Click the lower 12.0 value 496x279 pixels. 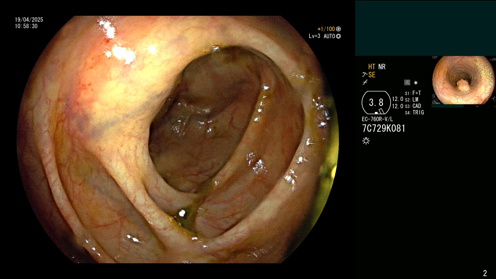[398, 106]
